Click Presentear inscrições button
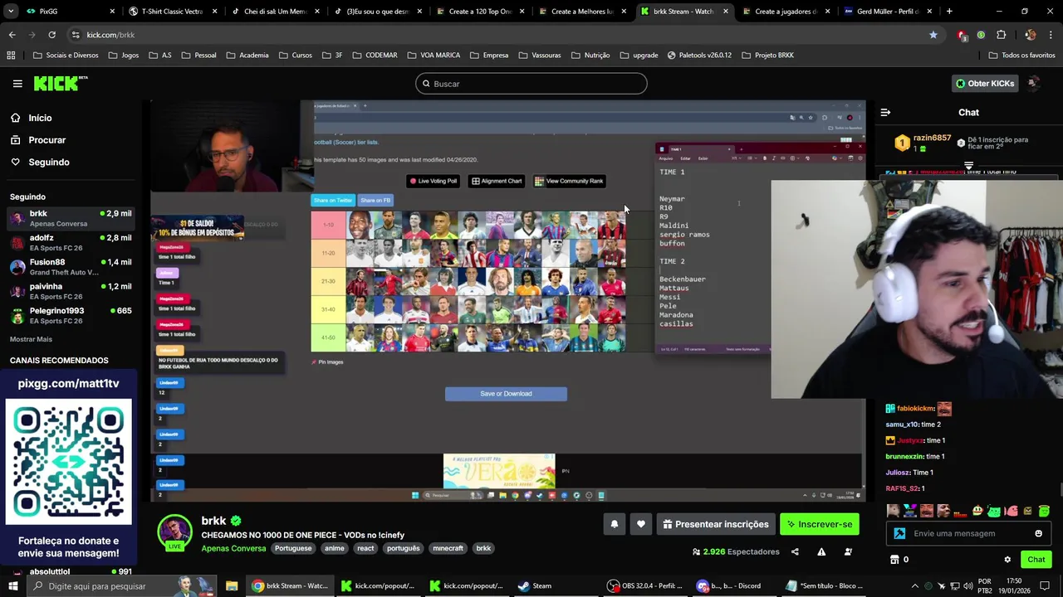Viewport: 1063px width, 597px height. click(716, 524)
